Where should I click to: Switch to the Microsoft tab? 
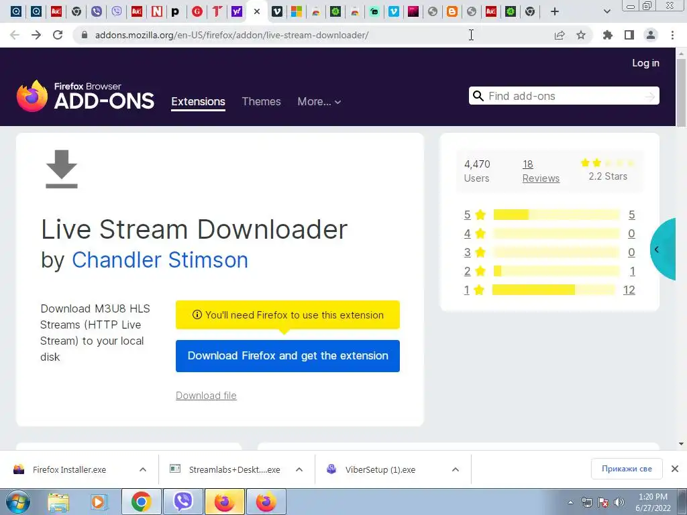point(296,12)
